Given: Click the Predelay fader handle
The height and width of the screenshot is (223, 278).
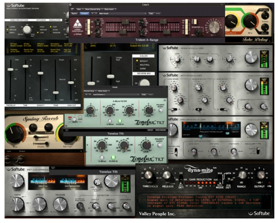Looking at the screenshot, I should pyautogui.click(x=10, y=69).
